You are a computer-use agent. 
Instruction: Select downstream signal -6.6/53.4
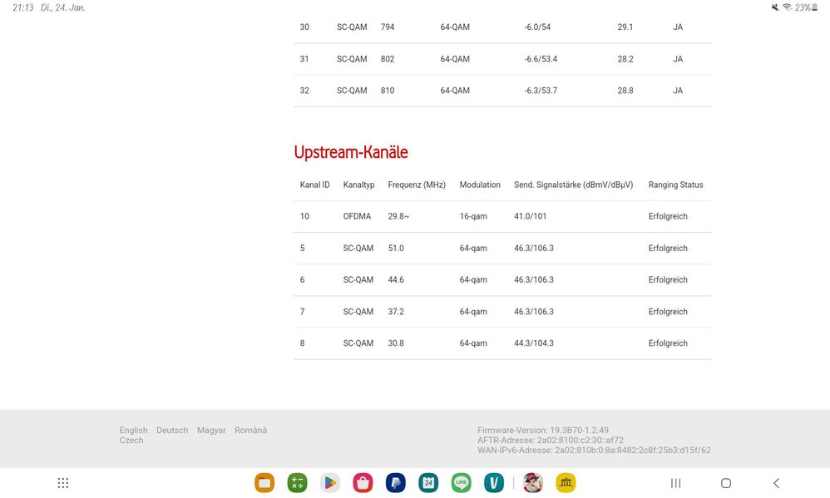pyautogui.click(x=541, y=59)
